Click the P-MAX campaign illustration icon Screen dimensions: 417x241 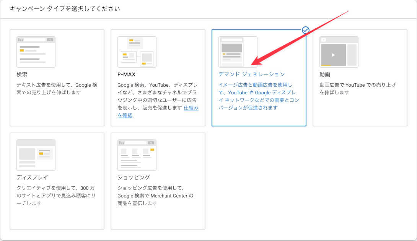click(x=137, y=52)
